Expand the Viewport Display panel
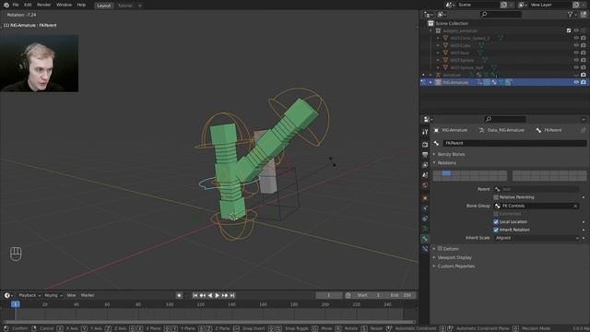590x332 pixels. [x=454, y=258]
